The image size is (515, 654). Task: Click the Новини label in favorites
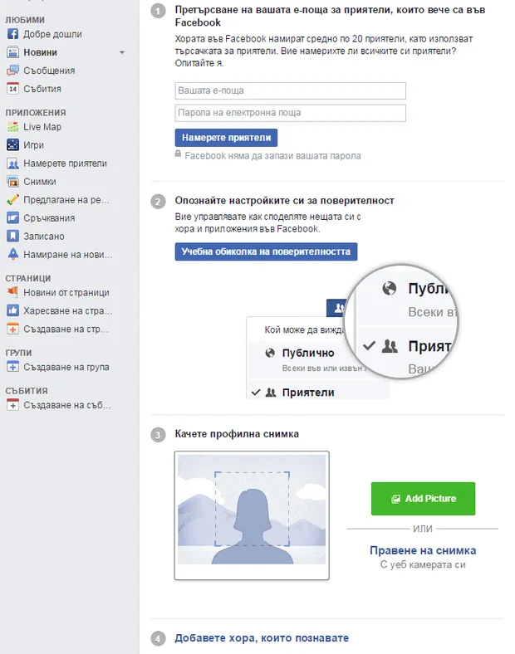(40, 52)
